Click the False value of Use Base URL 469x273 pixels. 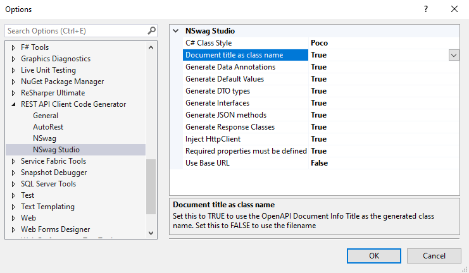[x=319, y=163]
